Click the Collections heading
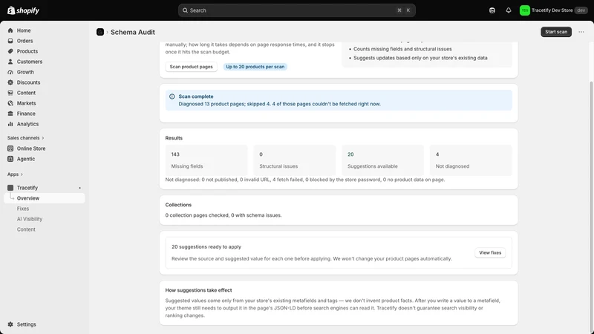 [x=178, y=205]
